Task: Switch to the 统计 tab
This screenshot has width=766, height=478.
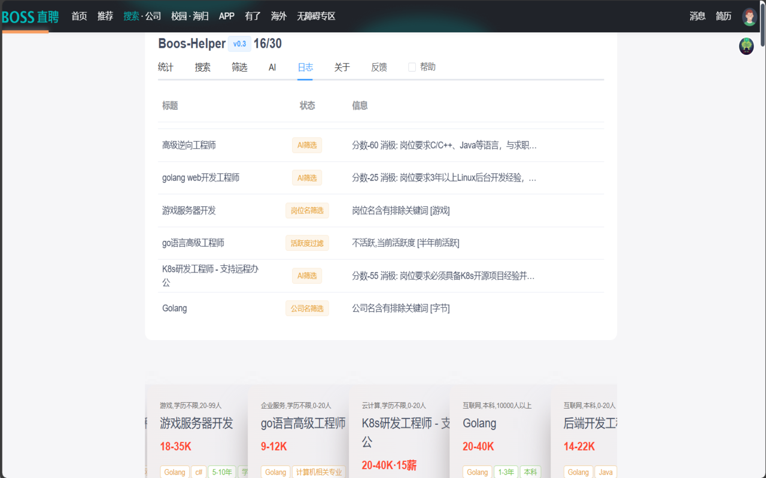Action: 165,67
